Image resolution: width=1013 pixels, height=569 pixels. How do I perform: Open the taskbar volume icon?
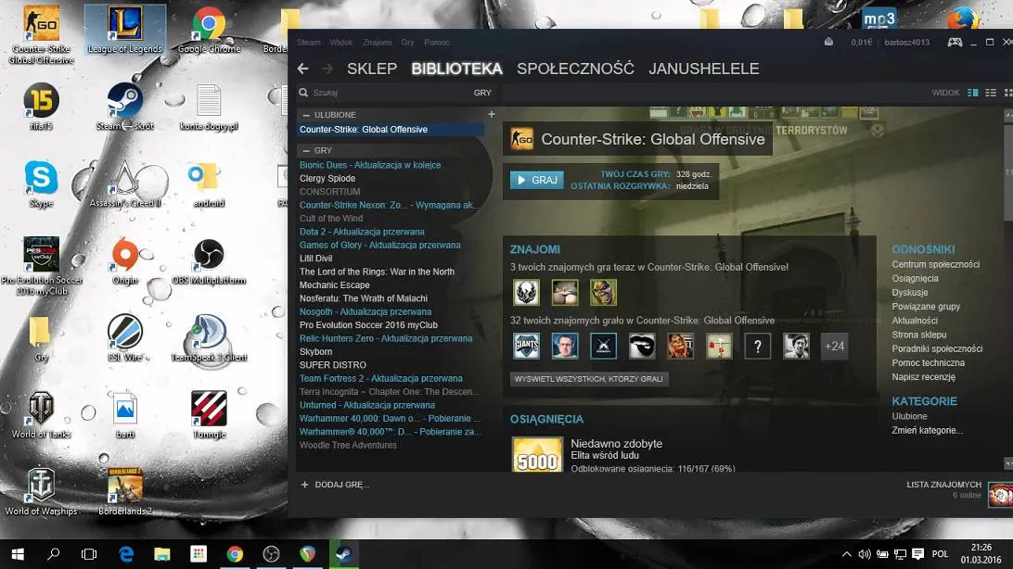(x=864, y=554)
